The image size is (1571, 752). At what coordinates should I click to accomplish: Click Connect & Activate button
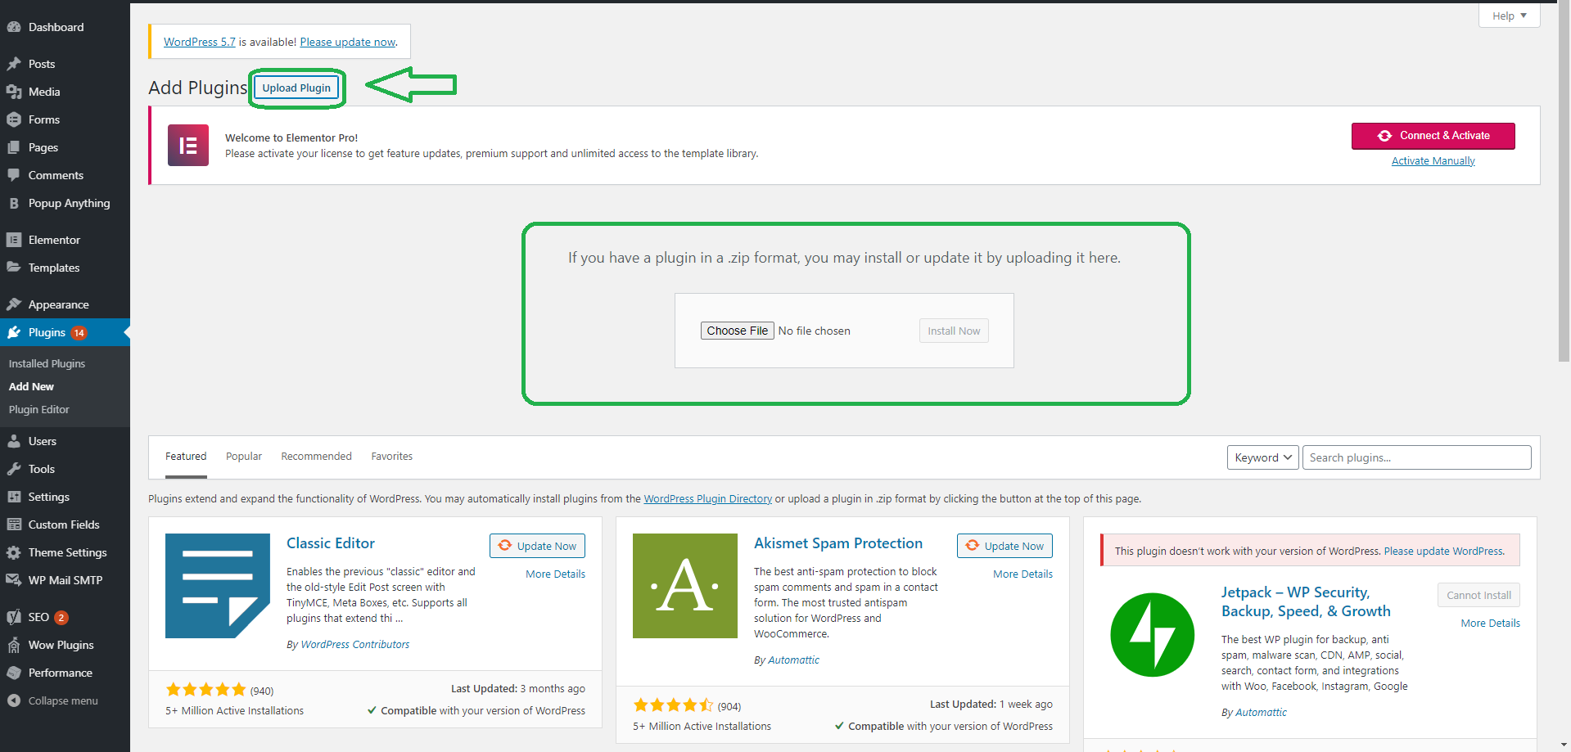click(1433, 136)
